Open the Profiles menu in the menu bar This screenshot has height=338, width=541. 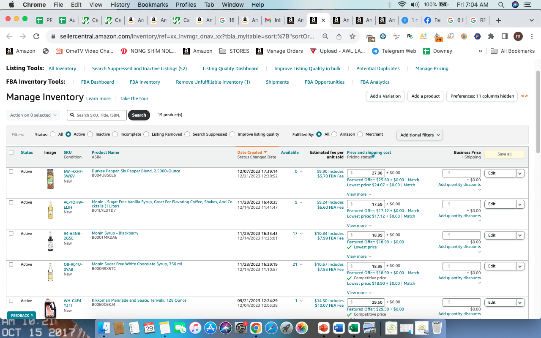(186, 5)
